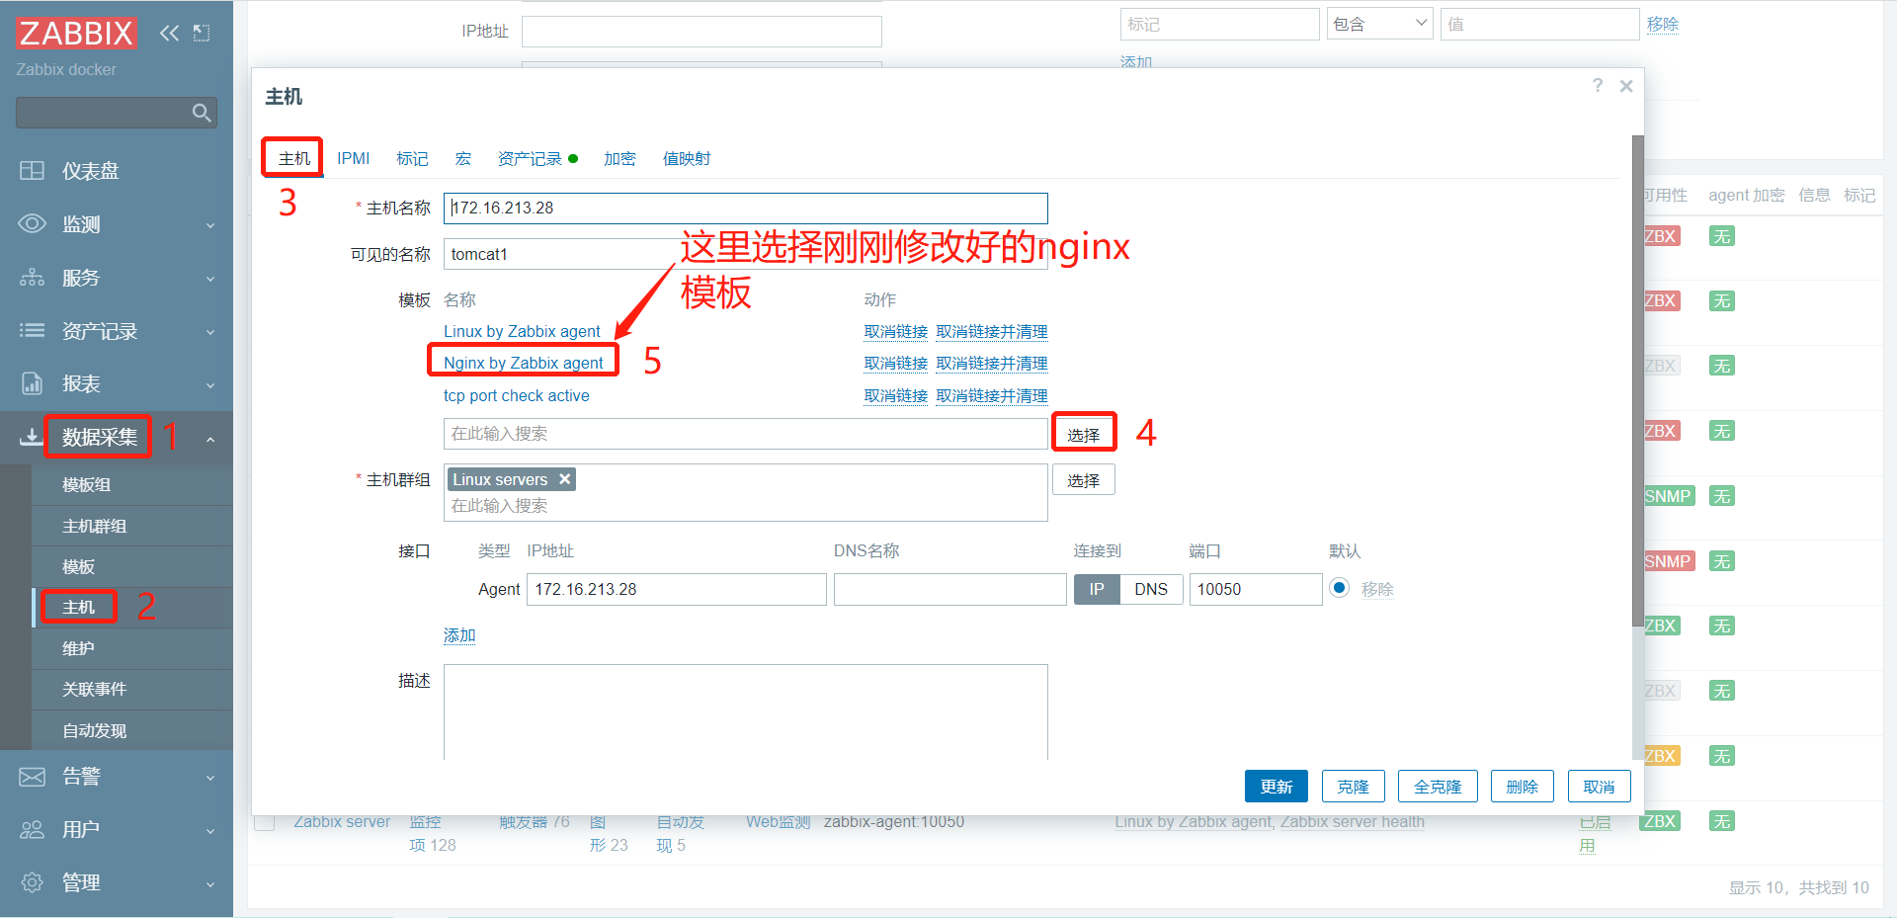This screenshot has height=918, width=1897.
Task: Click the 资产记录 list icon
Action: [32, 331]
